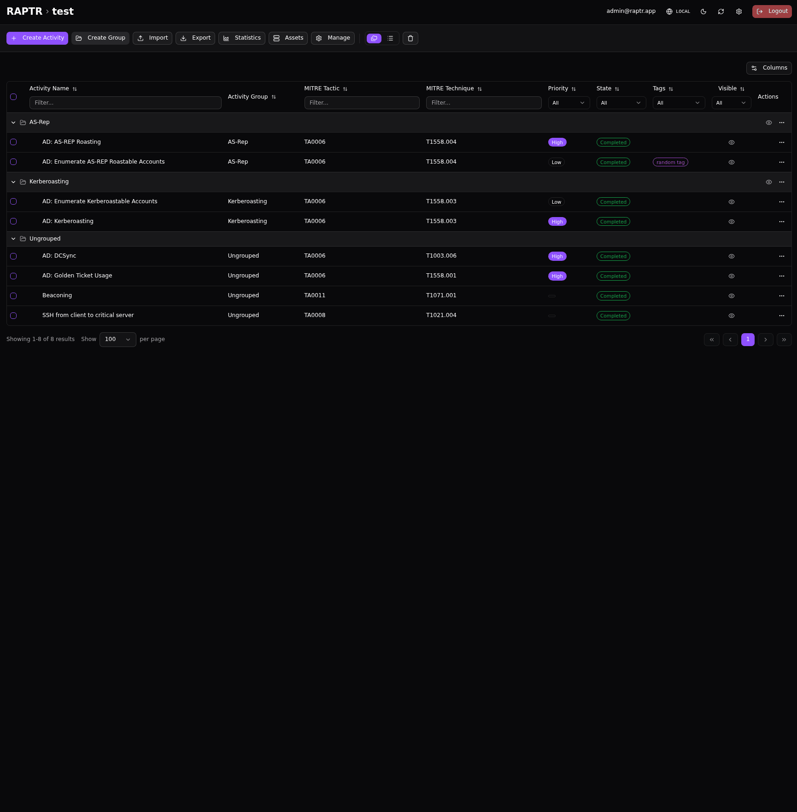Collapse the AS-Rep group
Viewport: 797px width, 812px height.
click(13, 123)
